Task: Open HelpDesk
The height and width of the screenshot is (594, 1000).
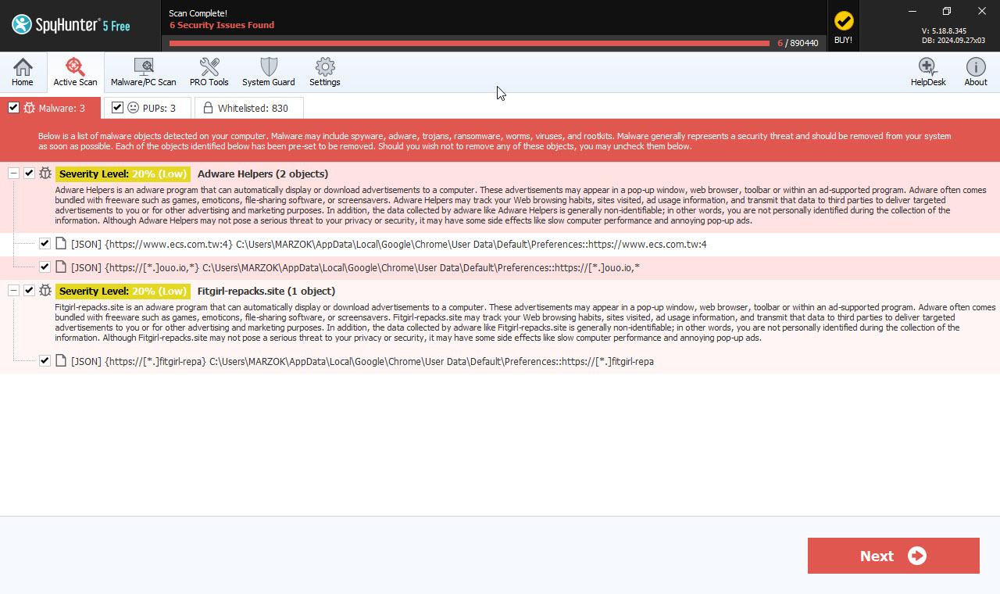Action: coord(928,72)
